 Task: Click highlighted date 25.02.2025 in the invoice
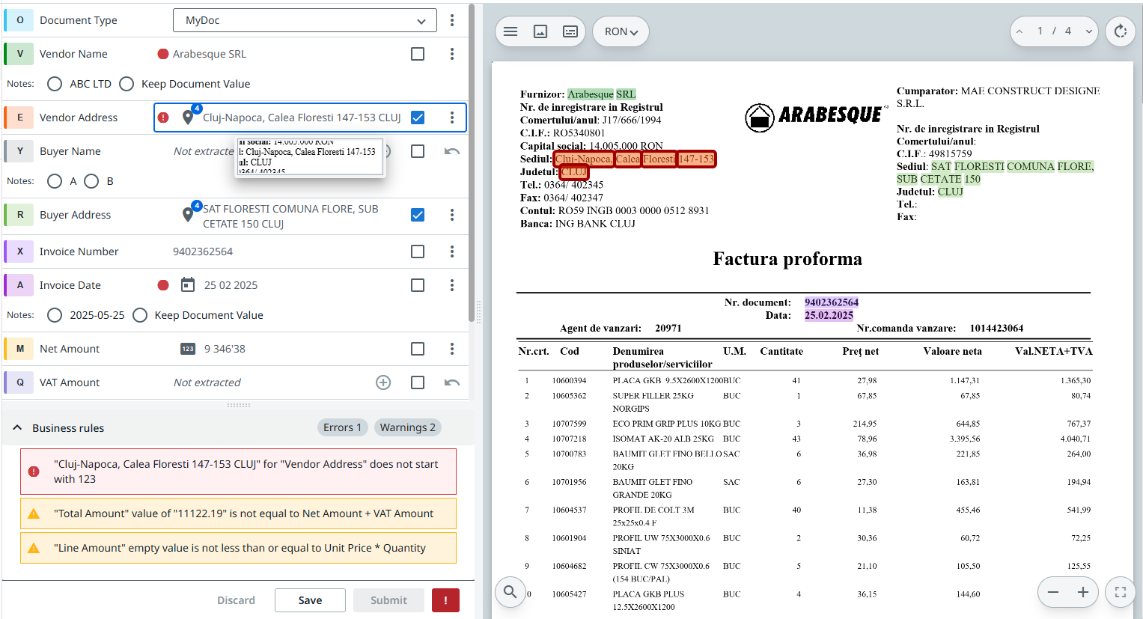coord(829,315)
